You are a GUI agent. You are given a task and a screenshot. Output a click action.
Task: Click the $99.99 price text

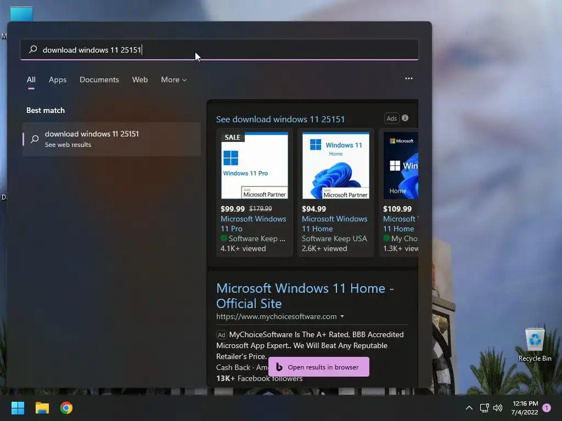233,209
